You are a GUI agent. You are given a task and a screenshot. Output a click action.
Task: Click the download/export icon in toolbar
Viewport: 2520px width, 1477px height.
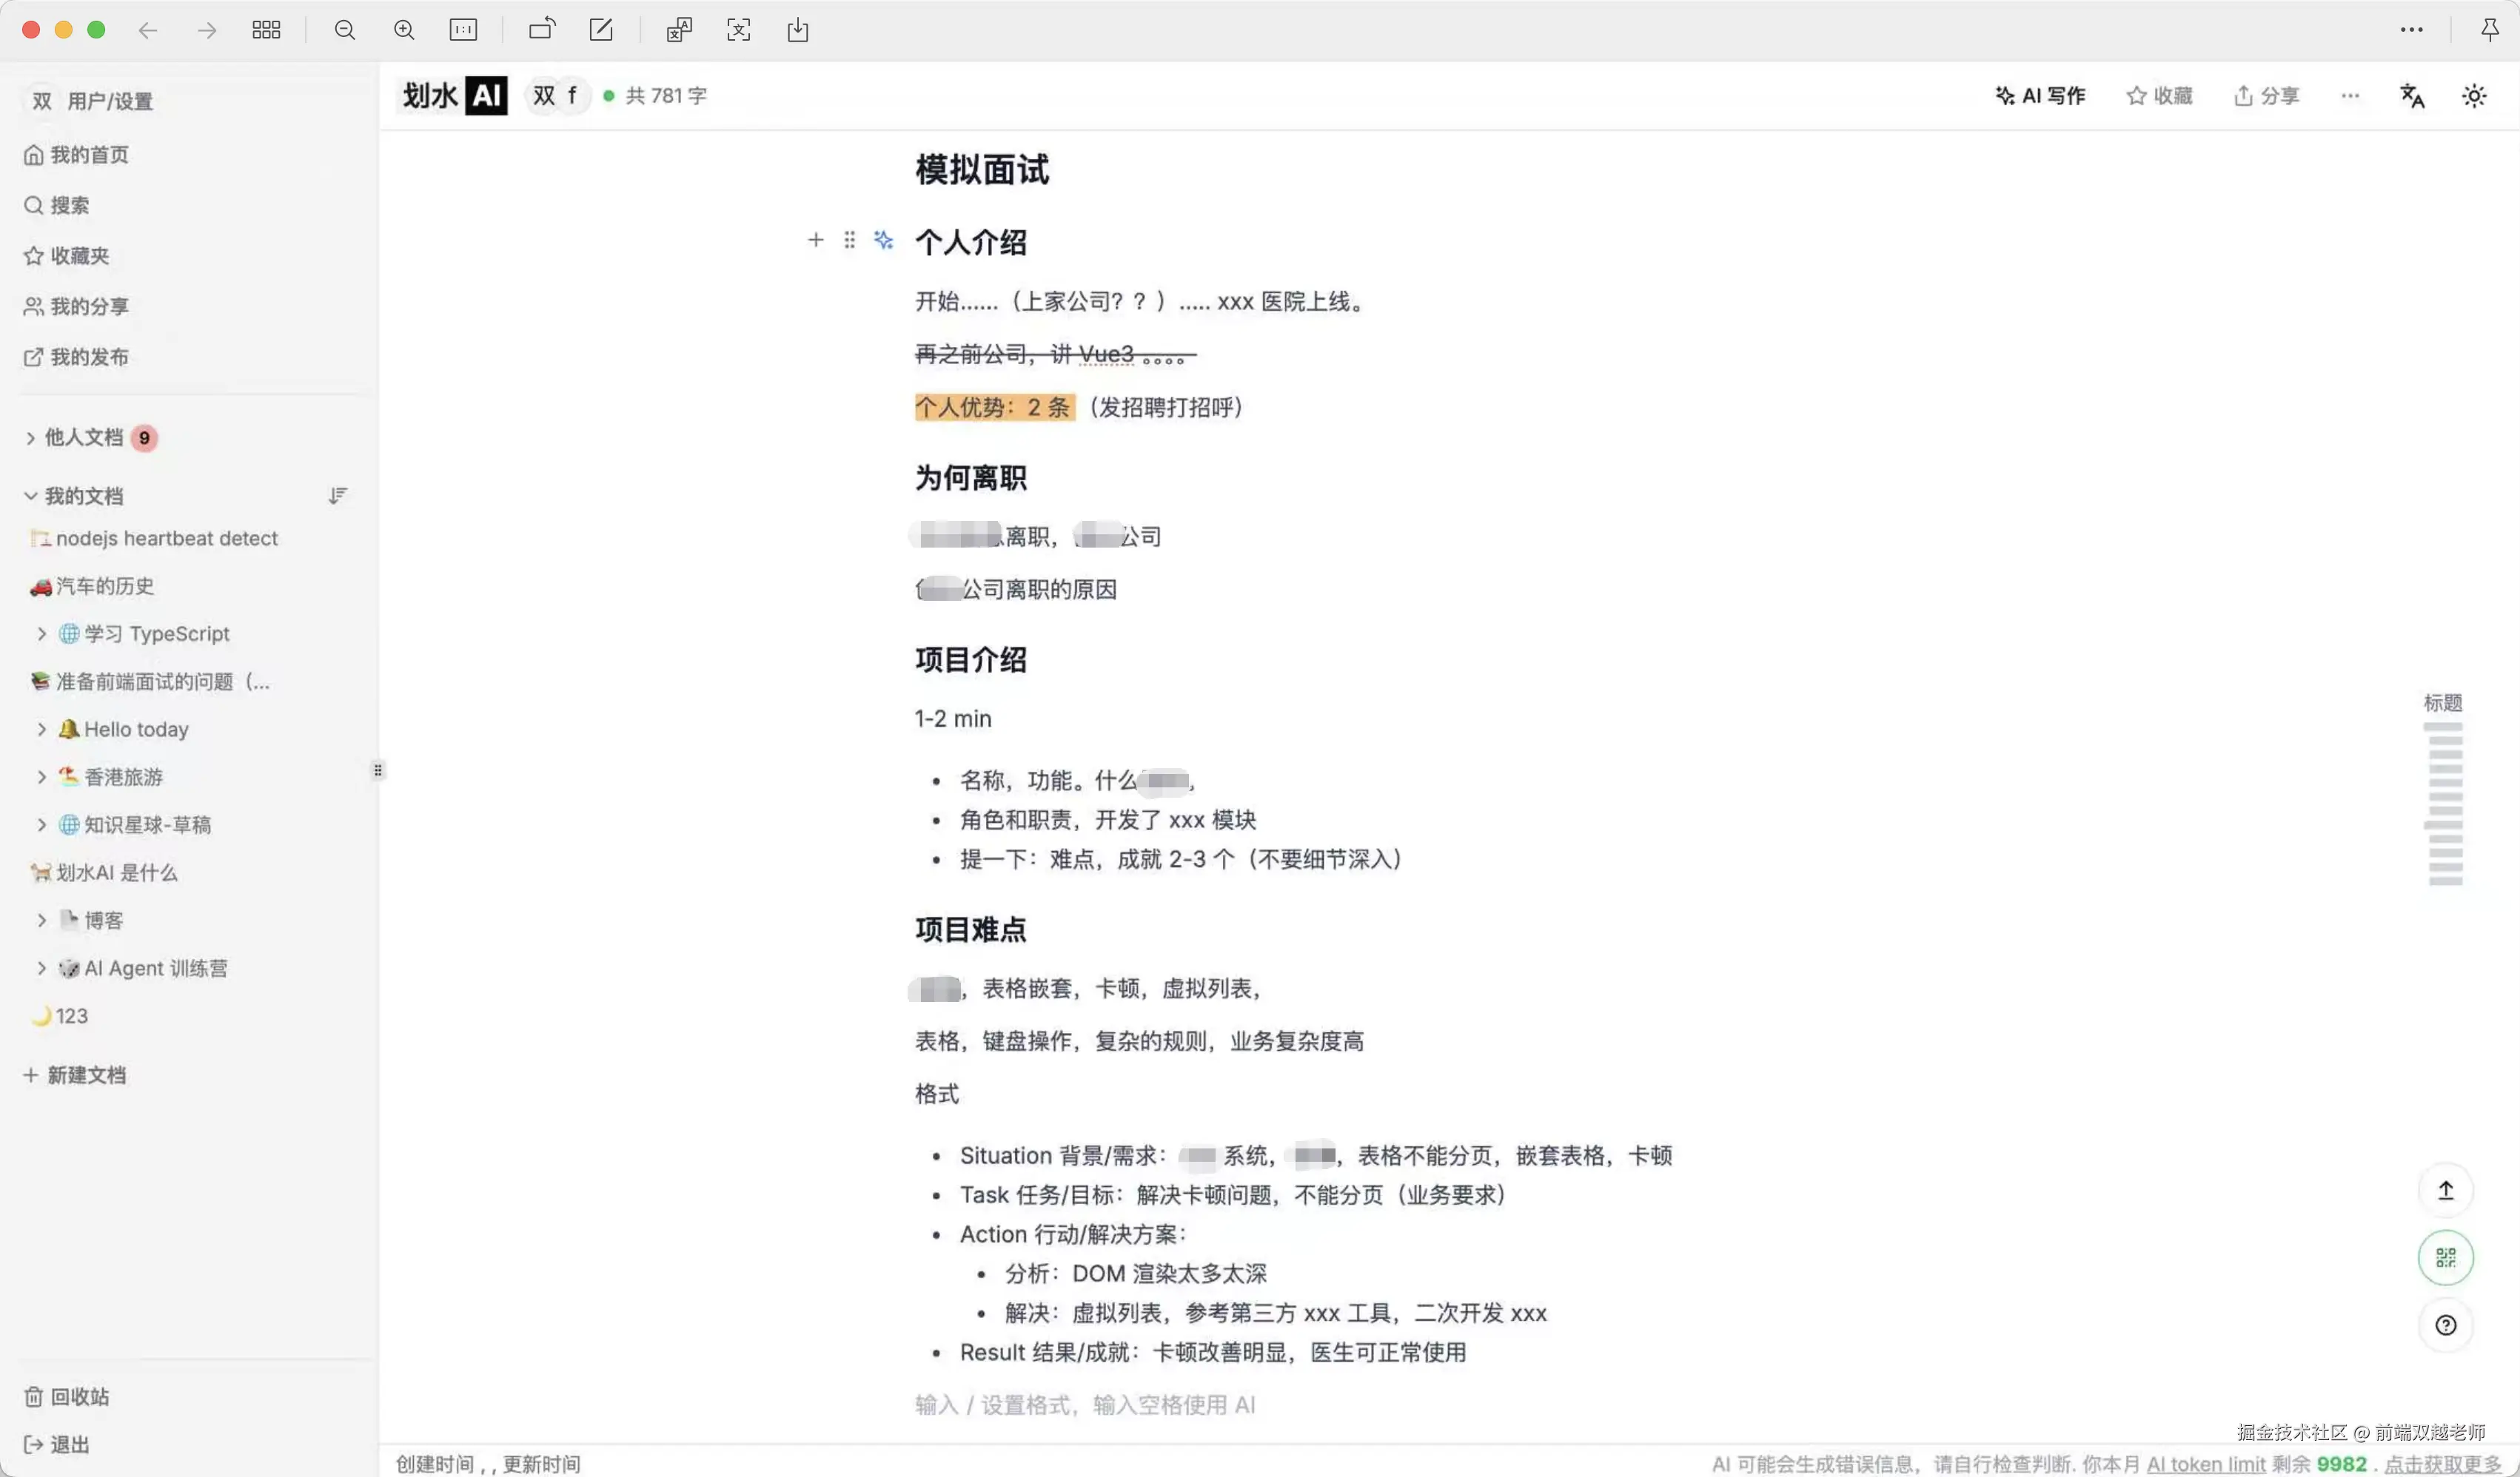tap(797, 30)
